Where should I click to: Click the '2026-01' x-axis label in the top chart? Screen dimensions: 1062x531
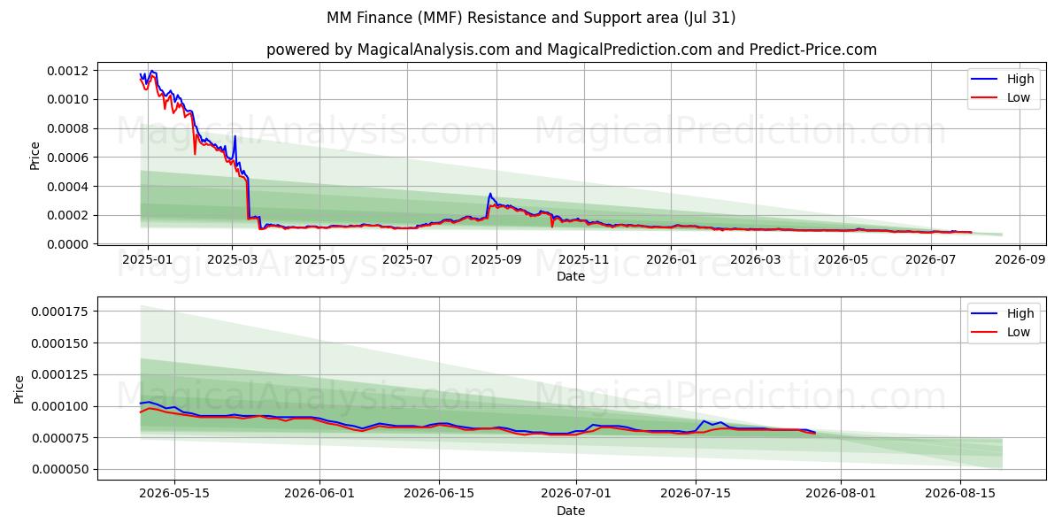point(671,260)
